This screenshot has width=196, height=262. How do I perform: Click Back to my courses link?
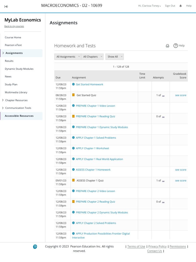click(14, 26)
